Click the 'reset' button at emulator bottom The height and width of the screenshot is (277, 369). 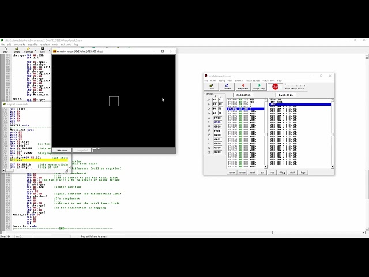tap(253, 173)
